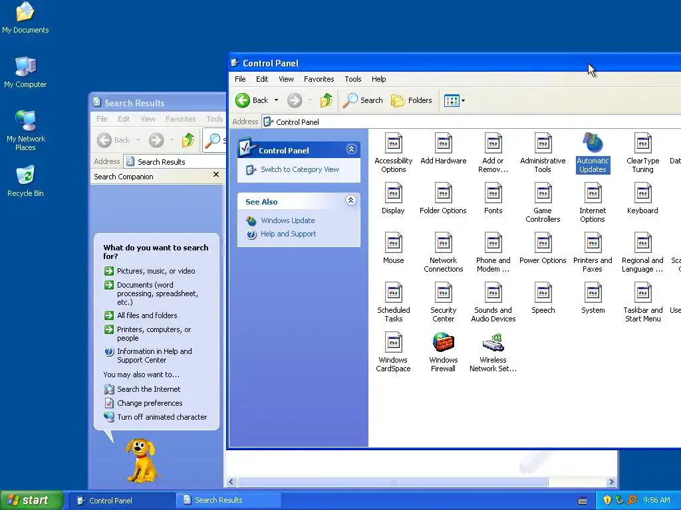Screen dimensions: 681x510
Task: Open Accessibility Options in Control Panel
Action: [393, 153]
